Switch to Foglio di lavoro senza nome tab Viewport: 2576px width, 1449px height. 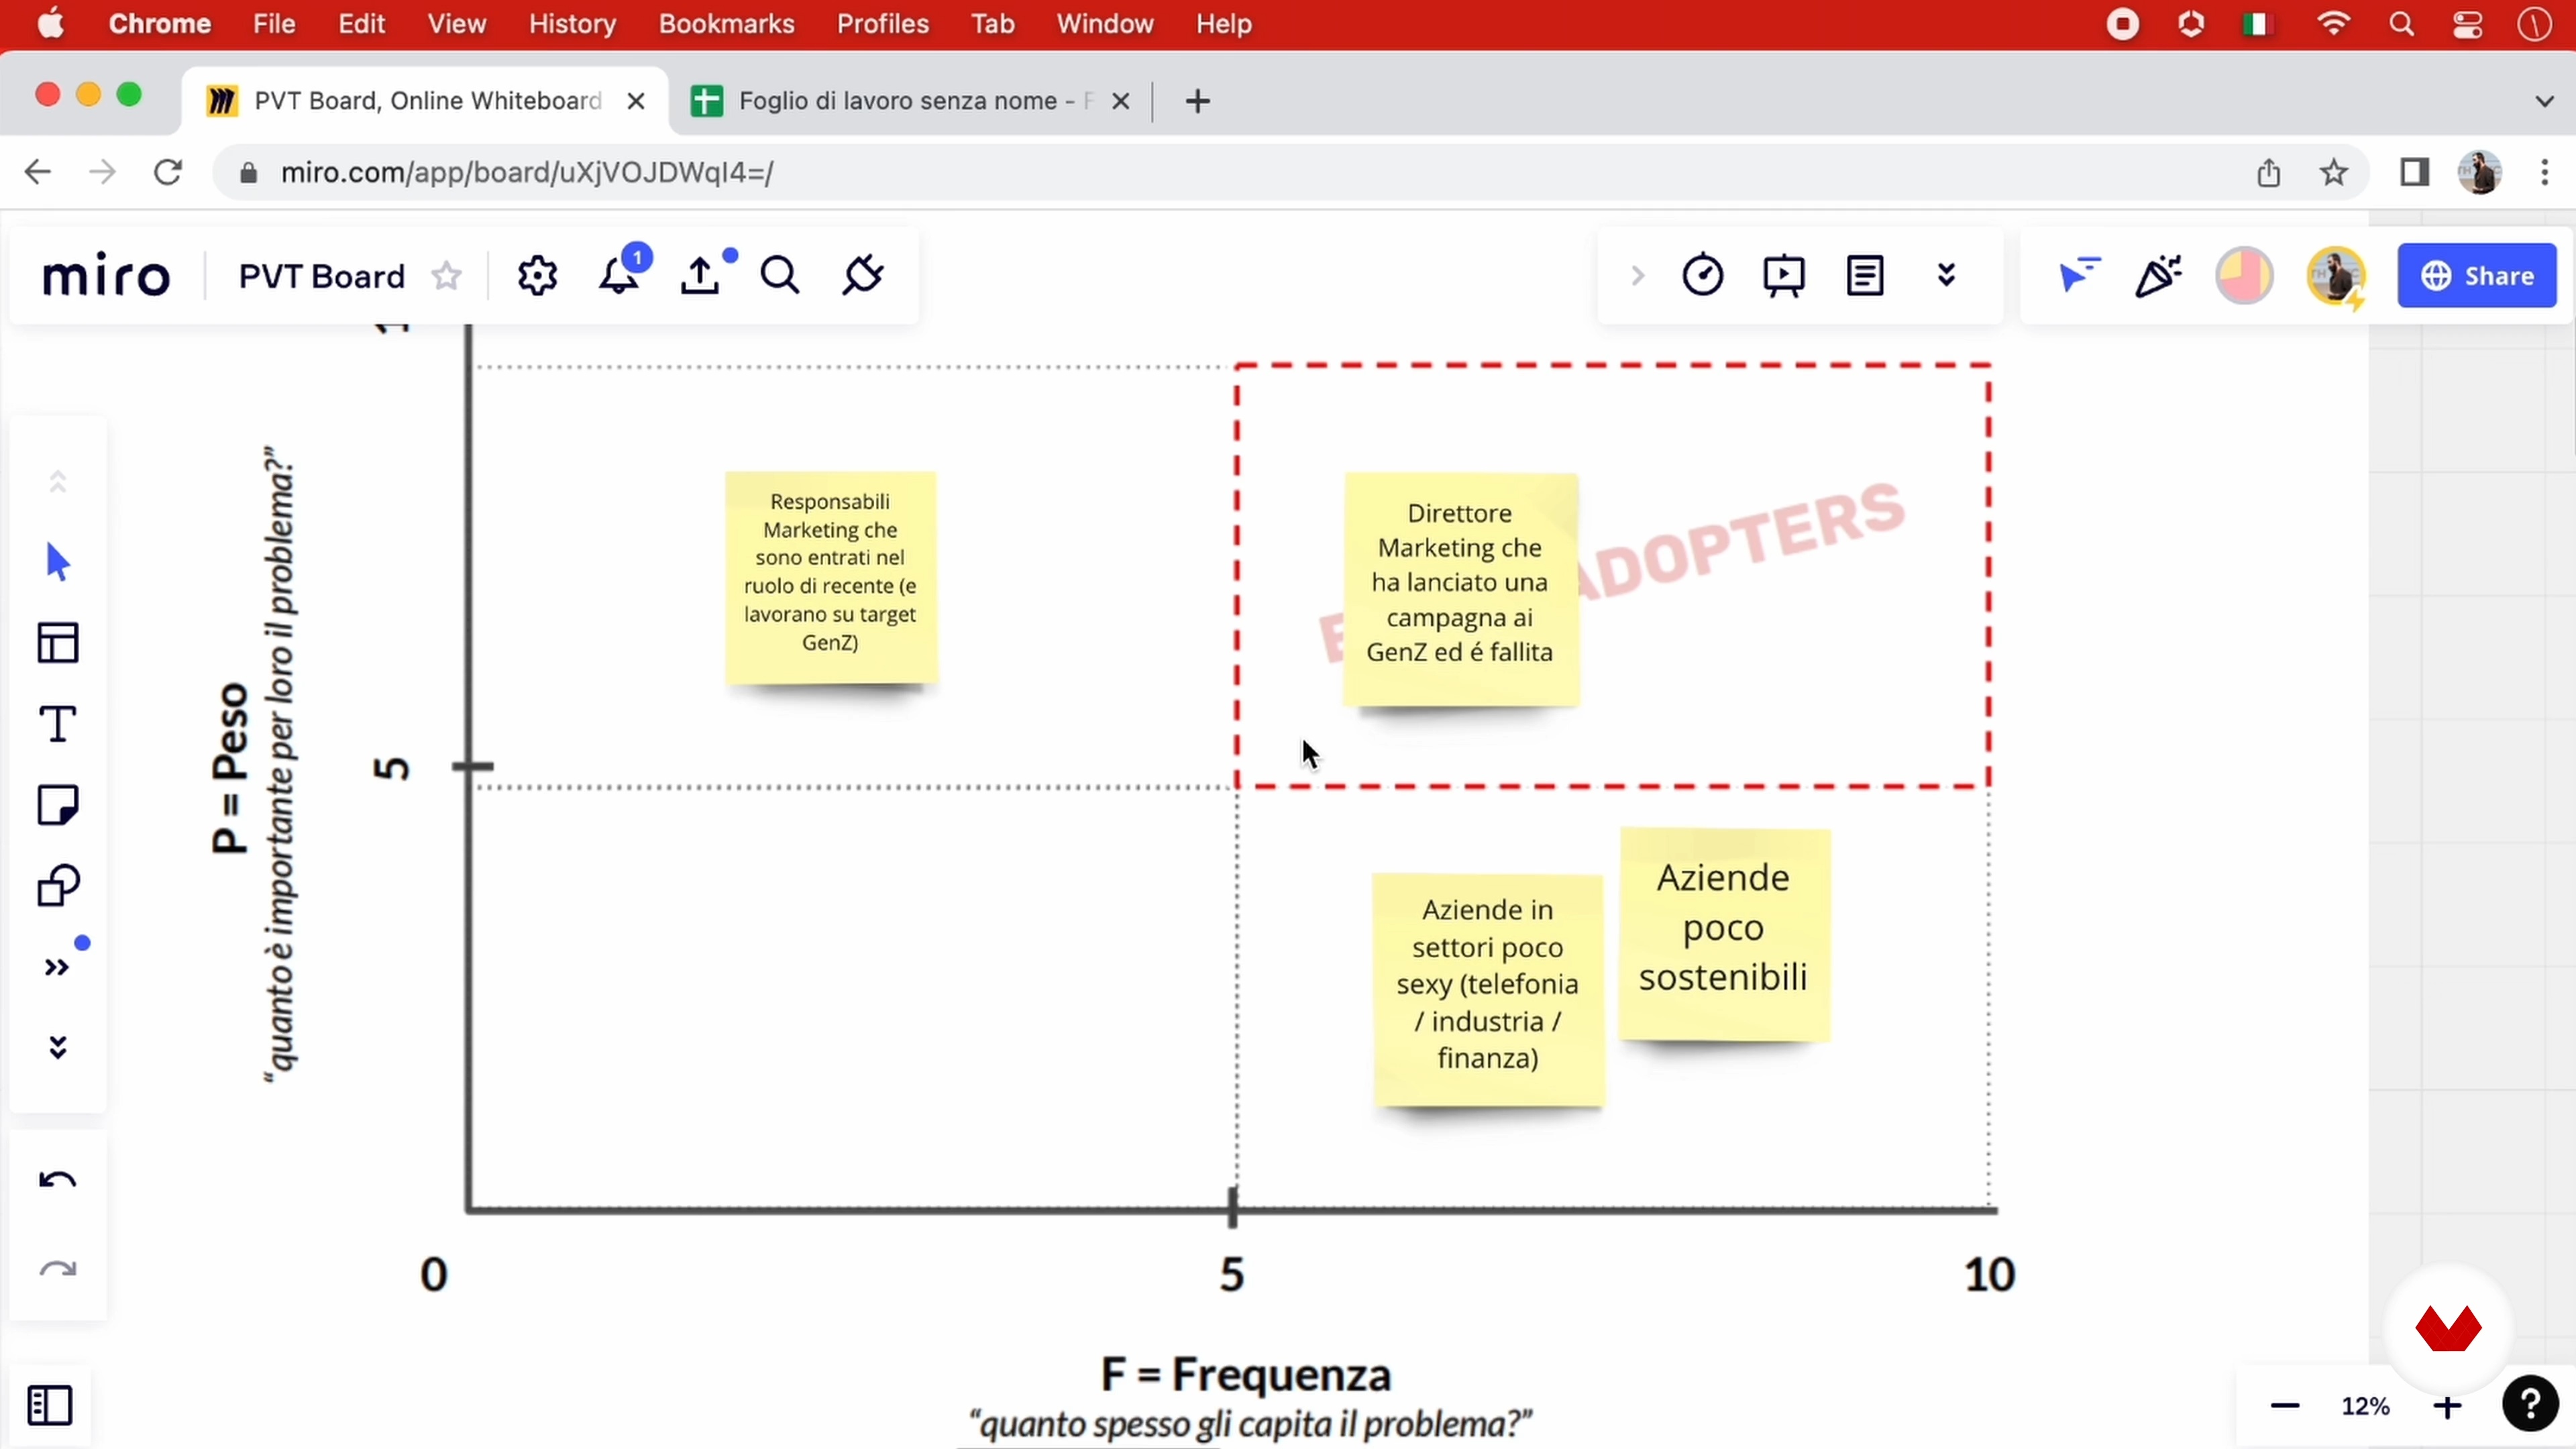(x=913, y=101)
